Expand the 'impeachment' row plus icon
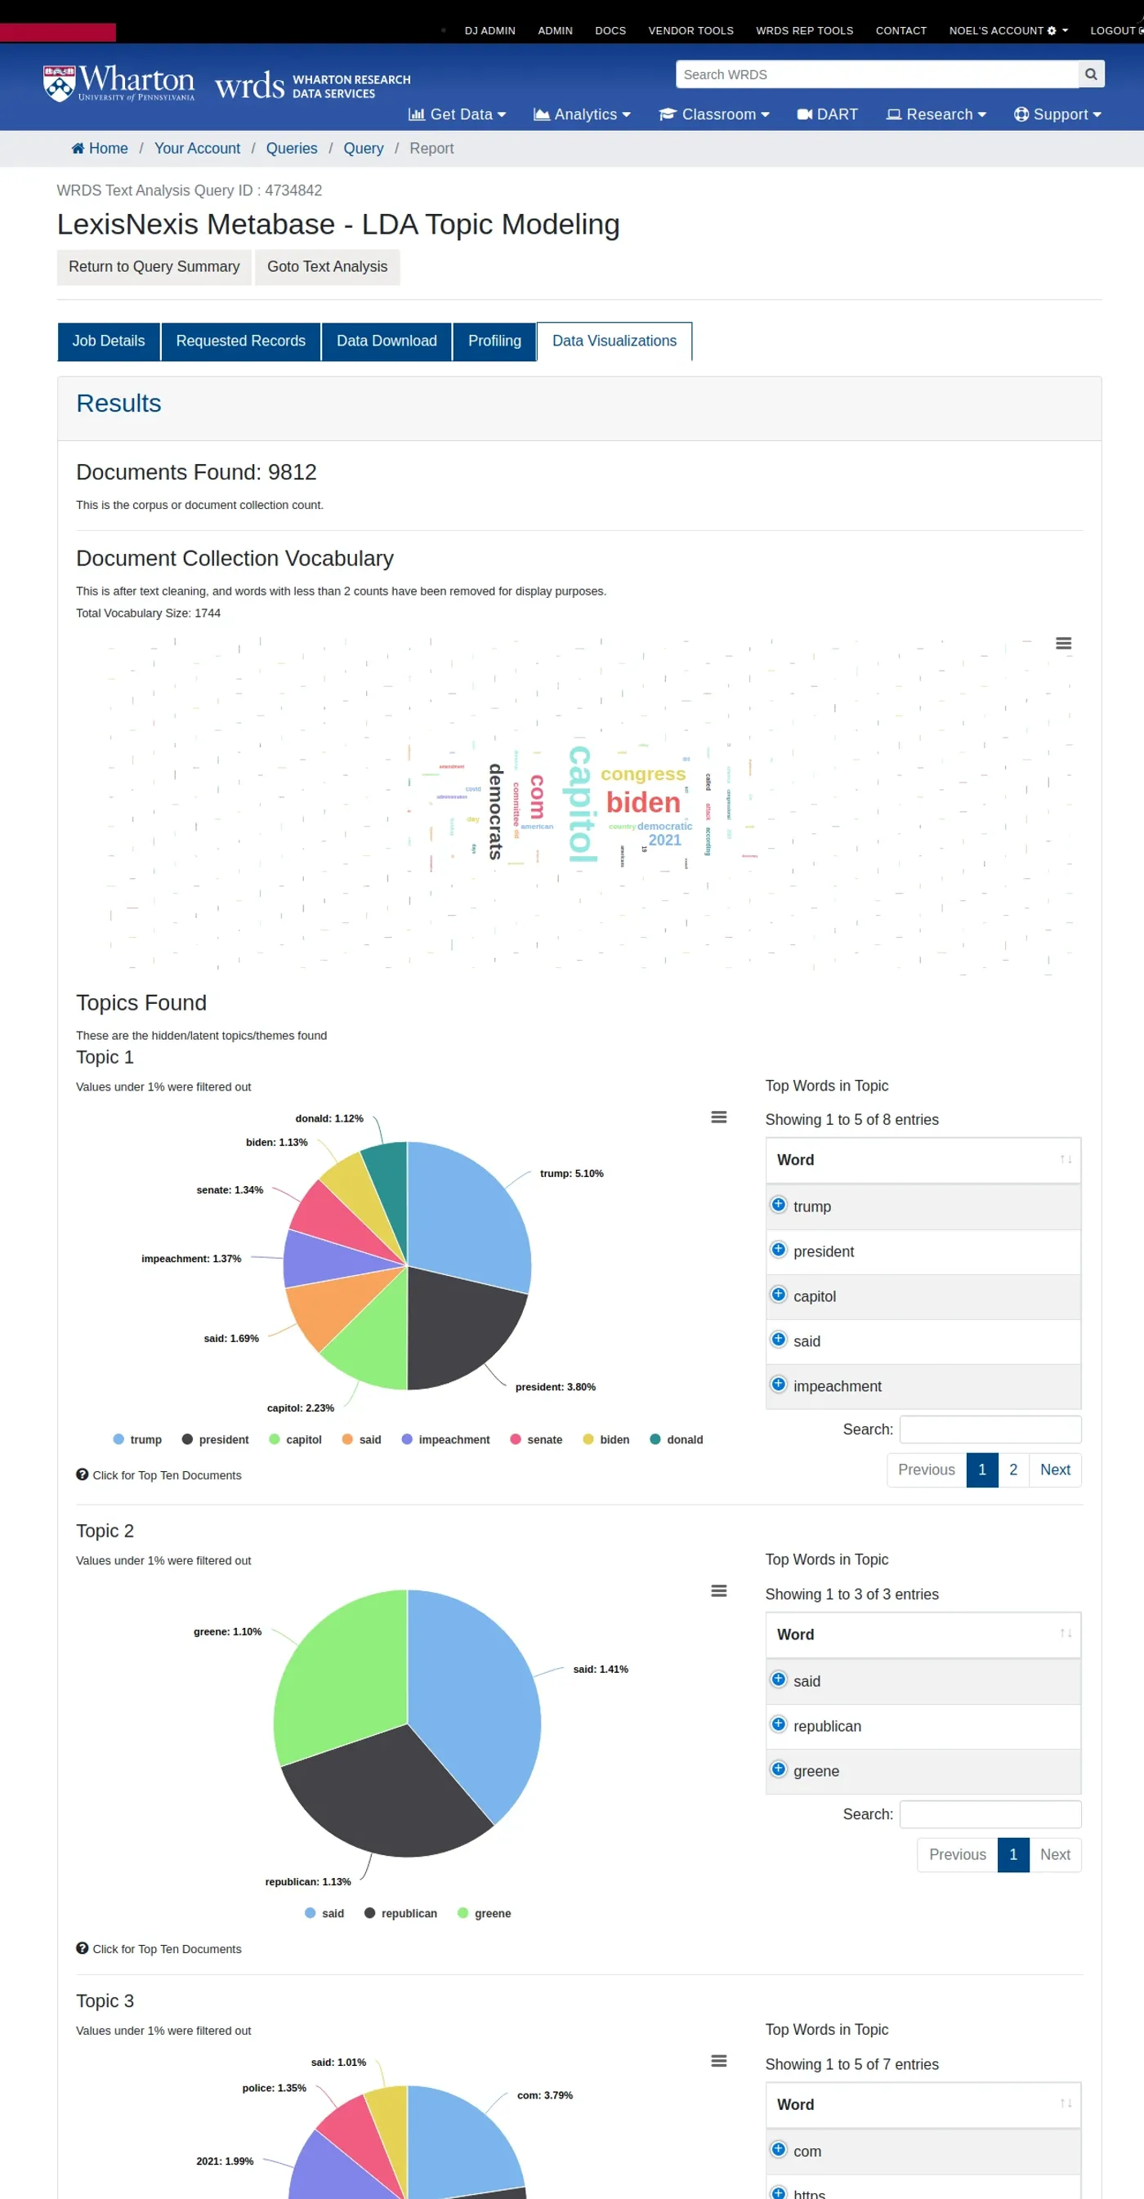The image size is (1144, 2199). [778, 1385]
